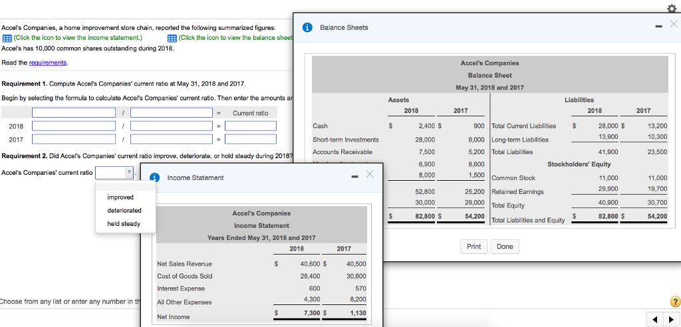Click the 52,800 assets subtotal value
This screenshot has height=327, width=681.
[425, 191]
